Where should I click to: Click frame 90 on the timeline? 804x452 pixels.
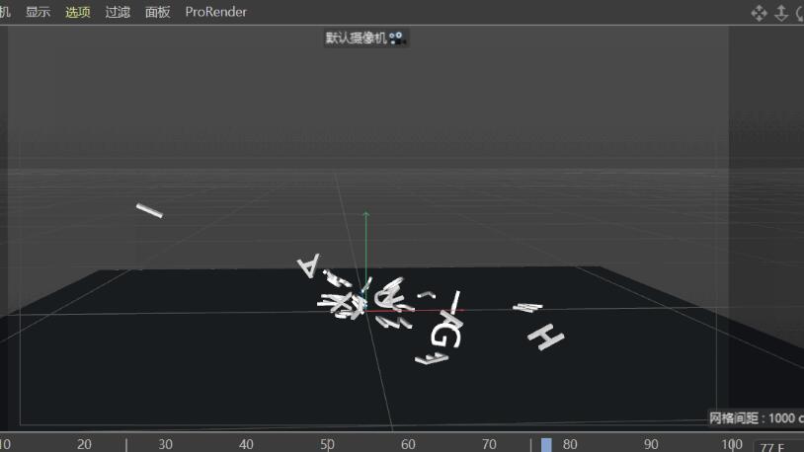651,444
